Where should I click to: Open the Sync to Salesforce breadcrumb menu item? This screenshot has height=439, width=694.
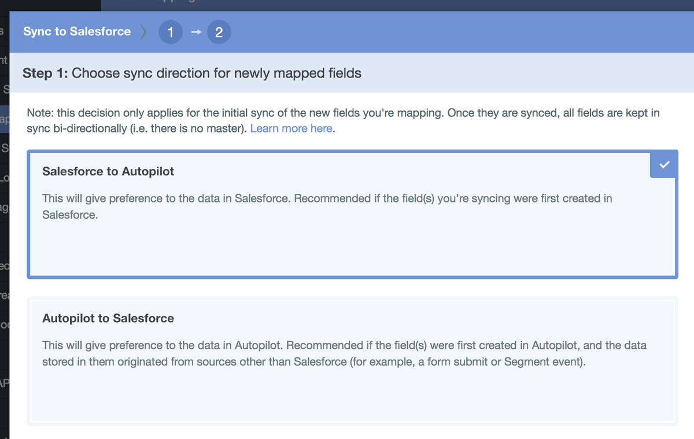pyautogui.click(x=76, y=32)
